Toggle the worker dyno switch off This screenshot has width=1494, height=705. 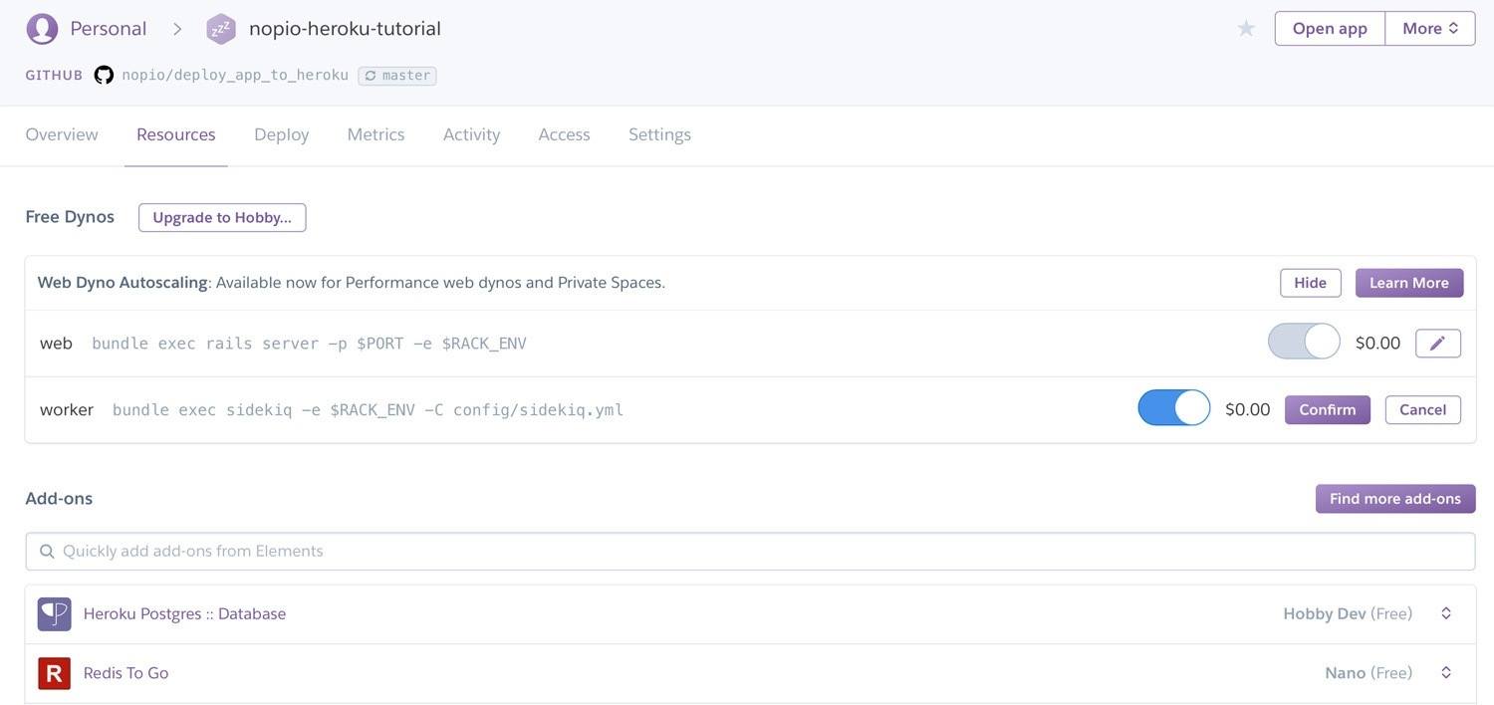(x=1174, y=408)
